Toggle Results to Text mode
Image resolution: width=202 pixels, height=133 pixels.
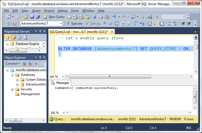(150, 24)
